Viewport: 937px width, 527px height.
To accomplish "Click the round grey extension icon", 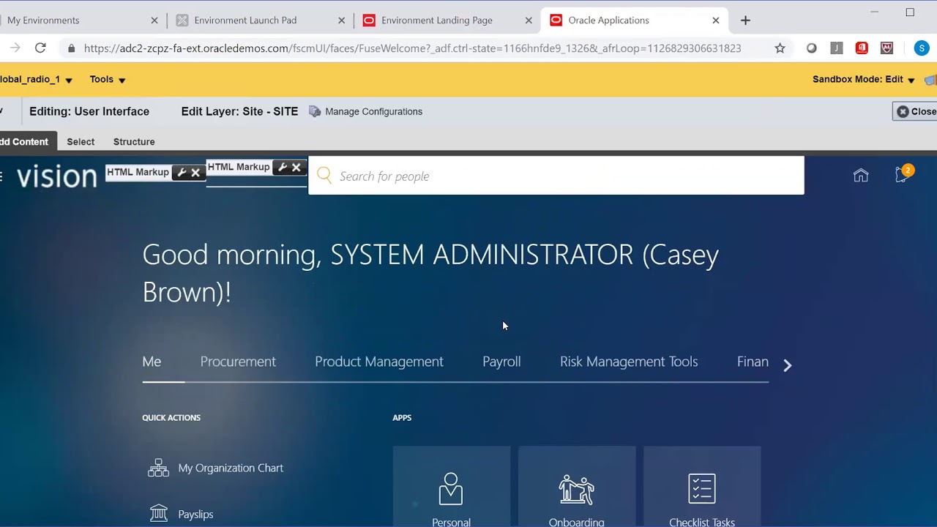I will 811,48.
